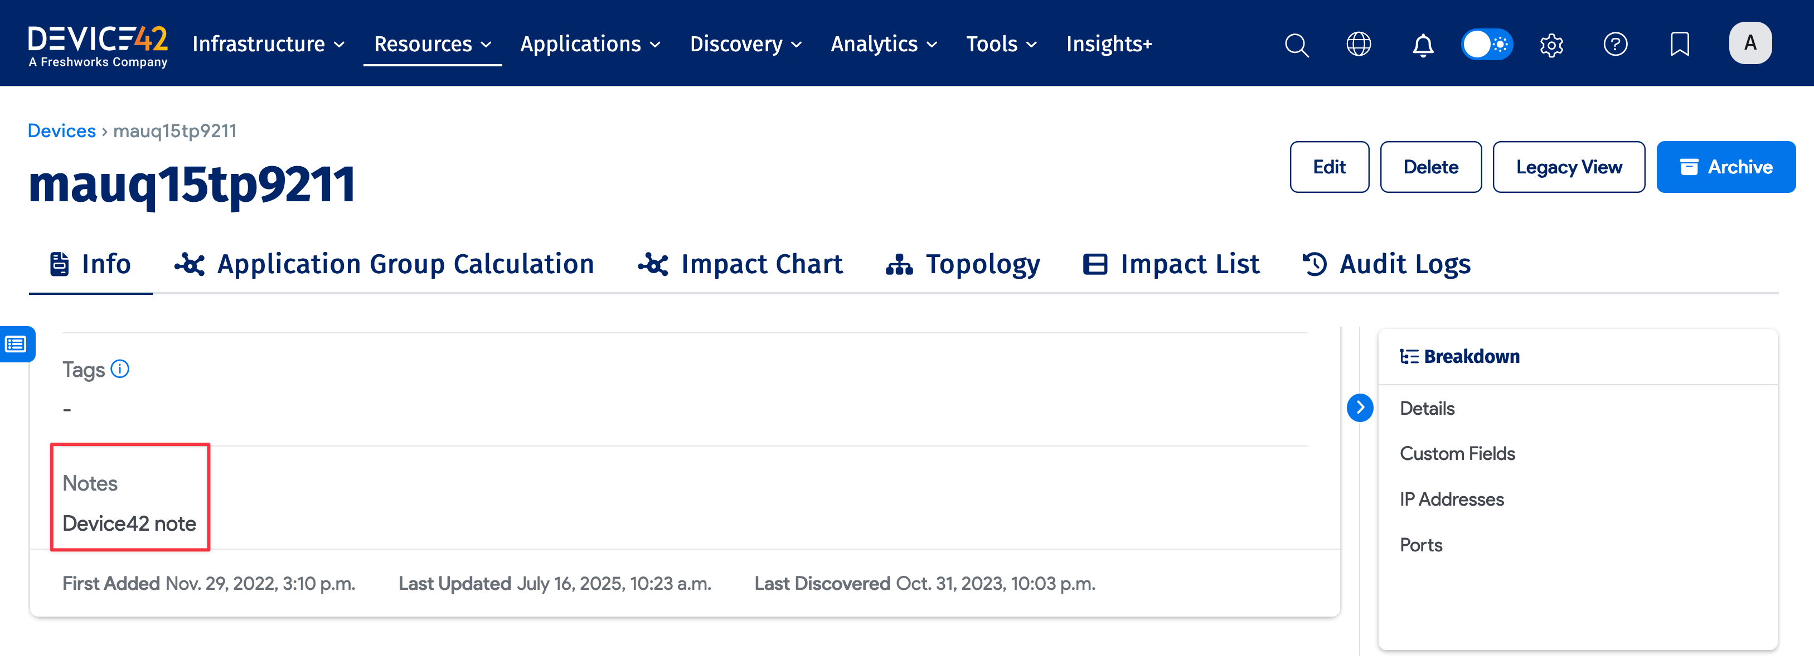The image size is (1814, 669).
Task: Go to the Devices breadcrumb link
Action: 61,131
